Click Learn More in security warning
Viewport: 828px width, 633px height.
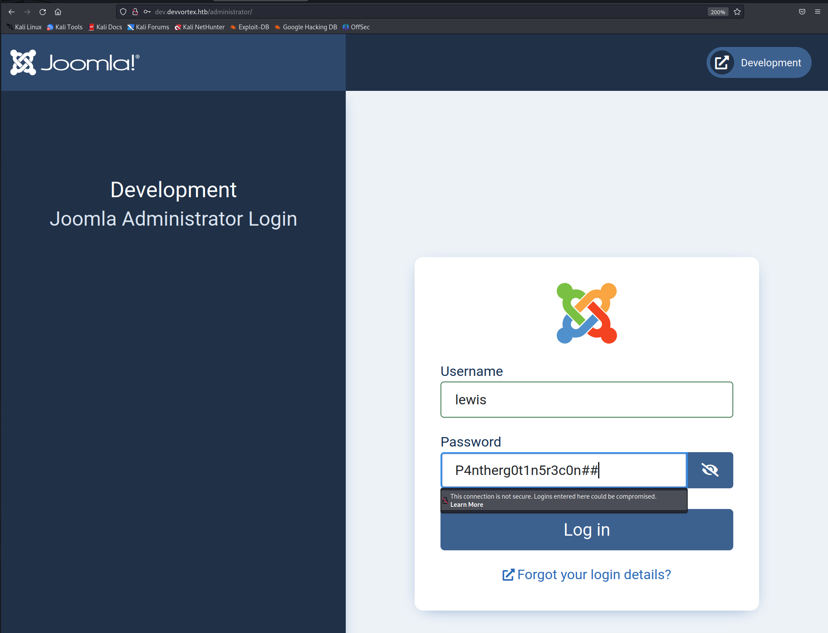[467, 505]
